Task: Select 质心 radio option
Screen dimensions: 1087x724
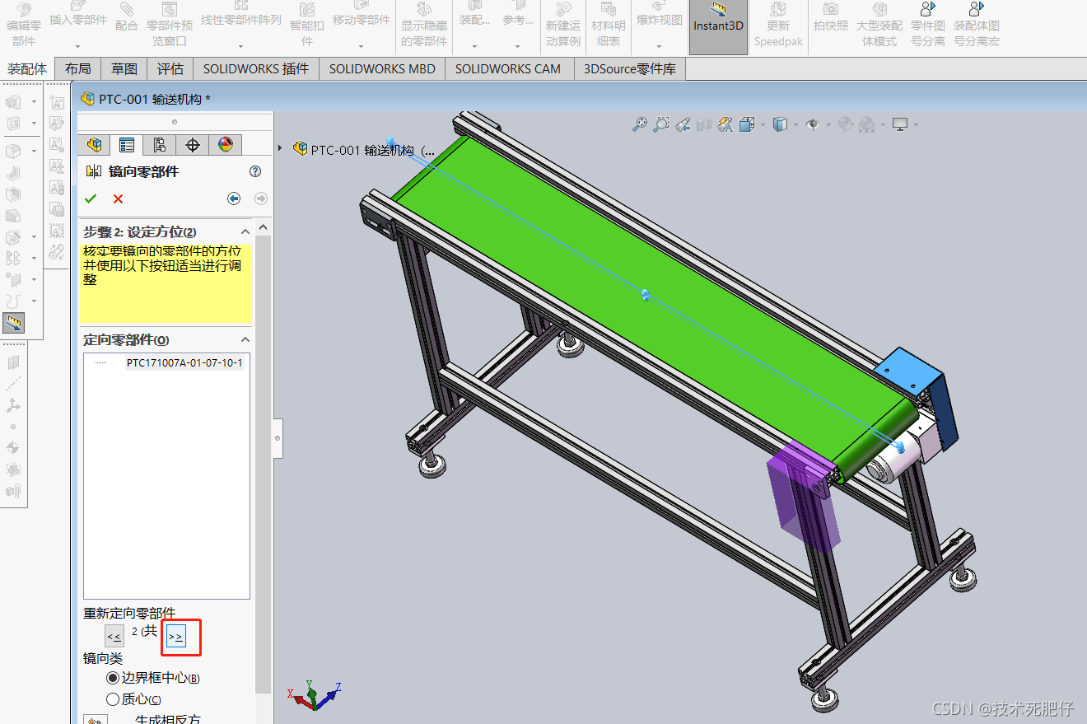Action: point(114,699)
